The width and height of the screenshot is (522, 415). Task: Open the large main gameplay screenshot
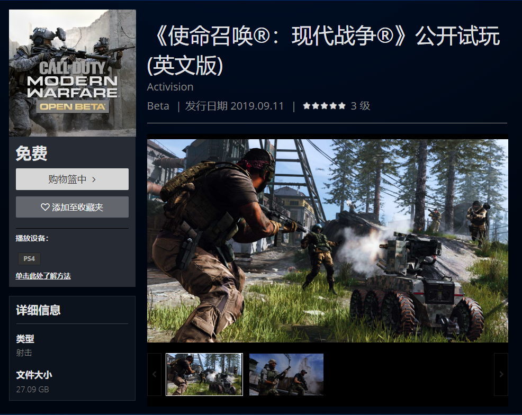click(x=328, y=241)
